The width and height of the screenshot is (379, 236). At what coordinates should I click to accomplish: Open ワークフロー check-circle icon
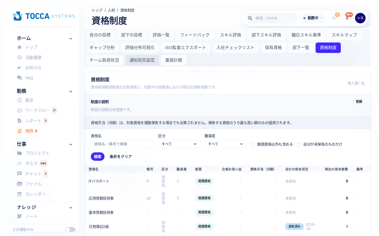tap(19, 110)
